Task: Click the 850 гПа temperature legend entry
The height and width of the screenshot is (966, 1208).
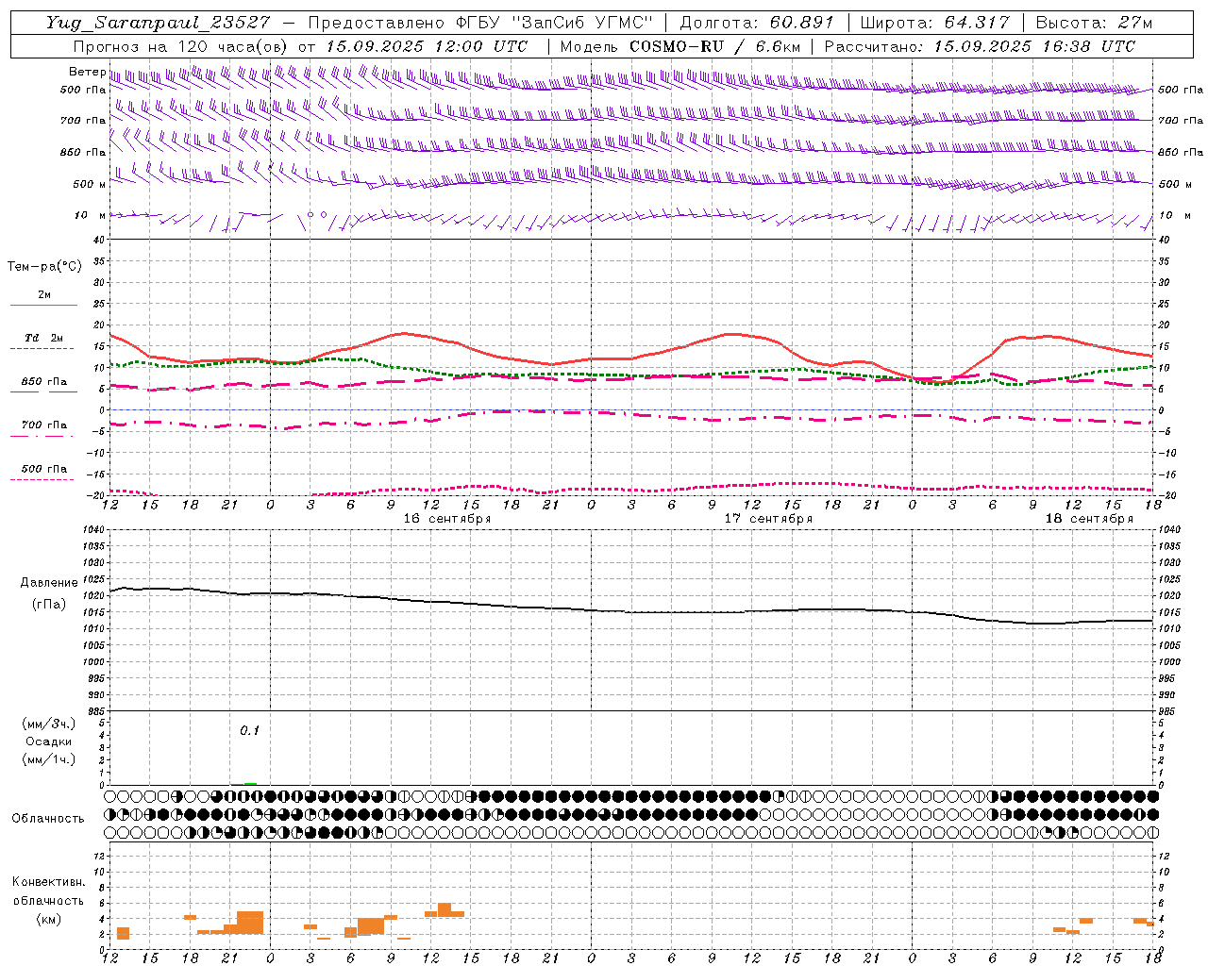Action: [44, 382]
